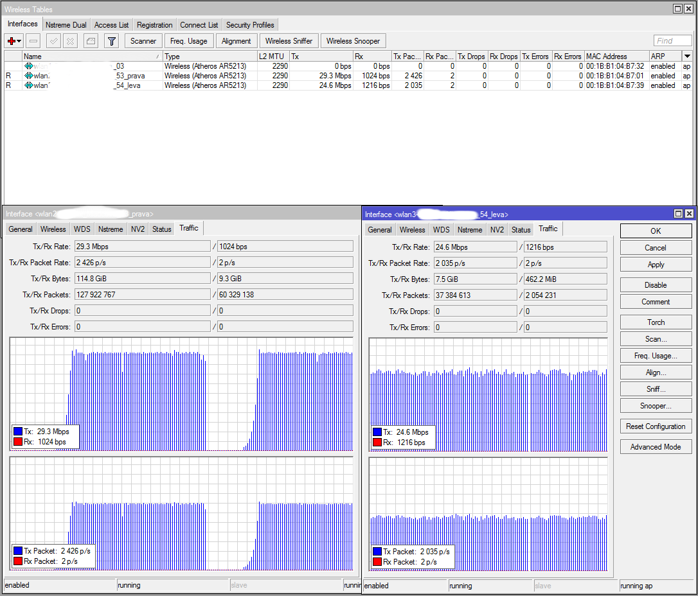698x596 pixels.
Task: Click the Find search field
Action: click(x=673, y=41)
